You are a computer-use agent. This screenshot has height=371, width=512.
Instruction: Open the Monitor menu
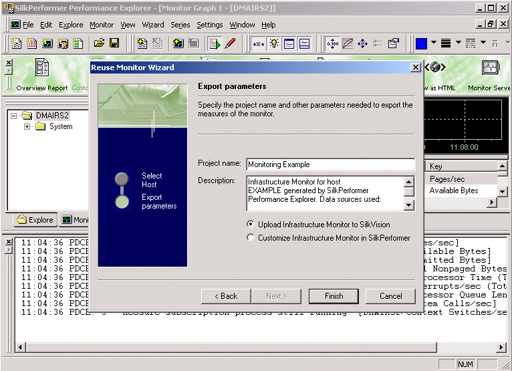click(x=102, y=25)
